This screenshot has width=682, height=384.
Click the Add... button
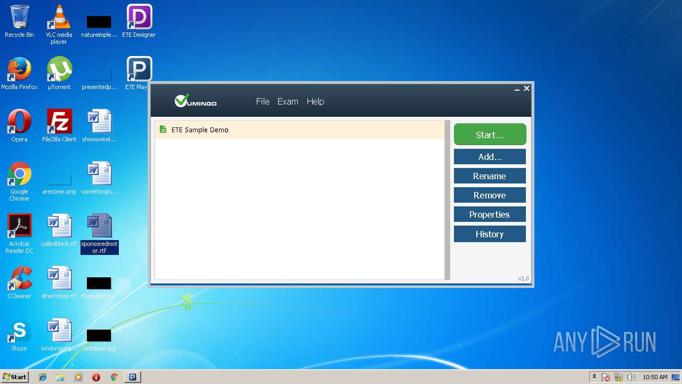click(x=490, y=157)
